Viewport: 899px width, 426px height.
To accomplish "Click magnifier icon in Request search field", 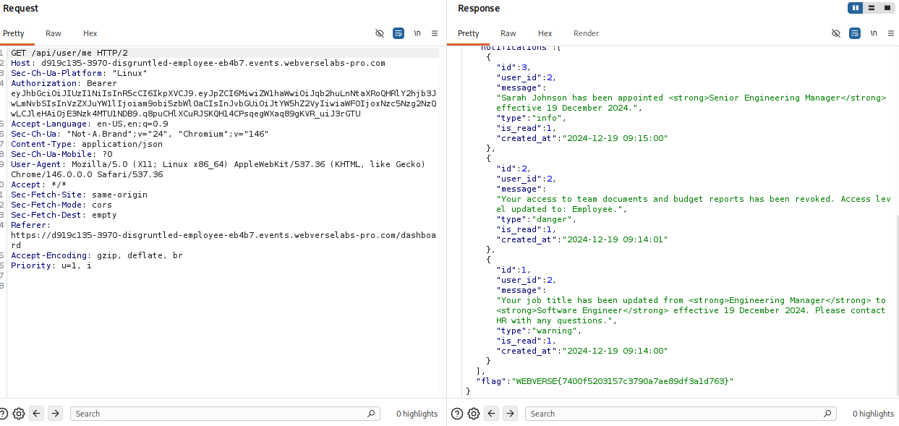I will pyautogui.click(x=371, y=414).
